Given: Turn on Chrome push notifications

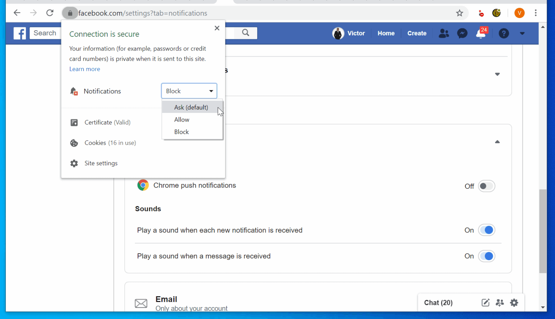Looking at the screenshot, I should (486, 186).
